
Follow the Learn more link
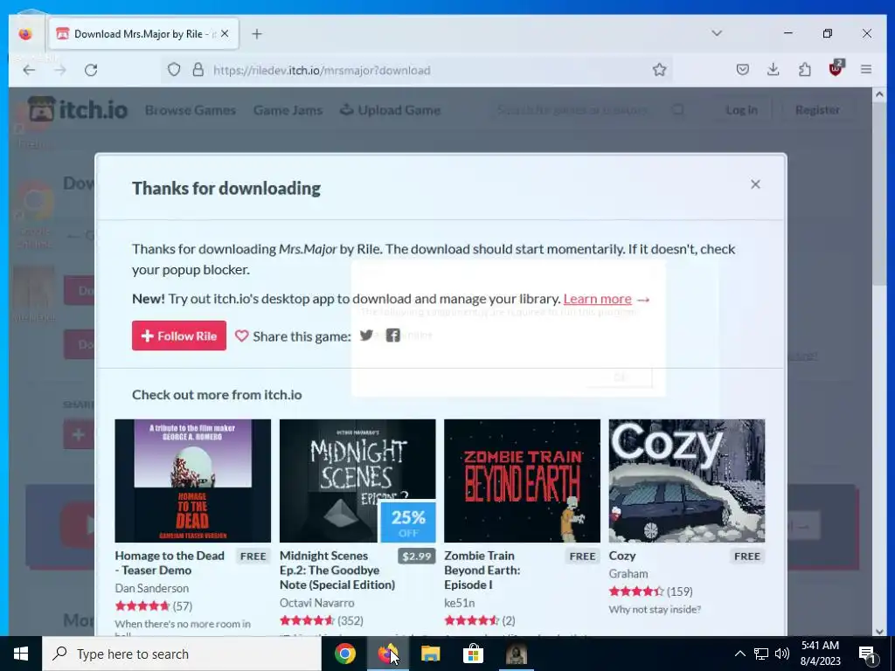pyautogui.click(x=597, y=299)
